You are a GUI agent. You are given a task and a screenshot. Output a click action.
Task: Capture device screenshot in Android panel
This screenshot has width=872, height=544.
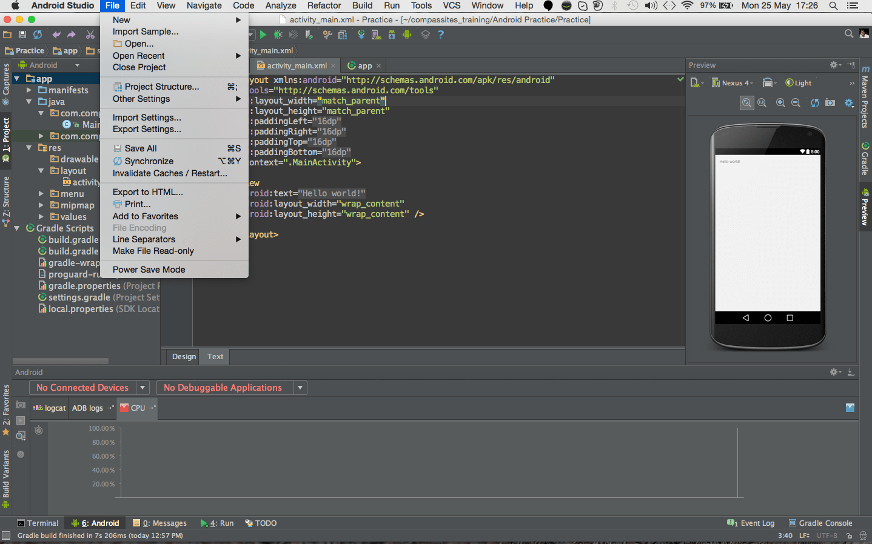coord(21,405)
